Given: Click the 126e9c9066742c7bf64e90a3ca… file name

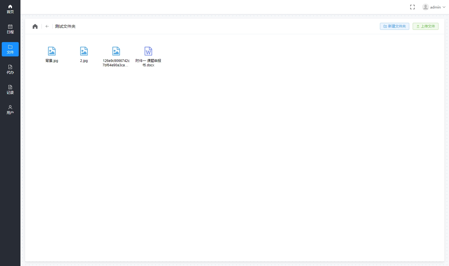Looking at the screenshot, I should 116,63.
